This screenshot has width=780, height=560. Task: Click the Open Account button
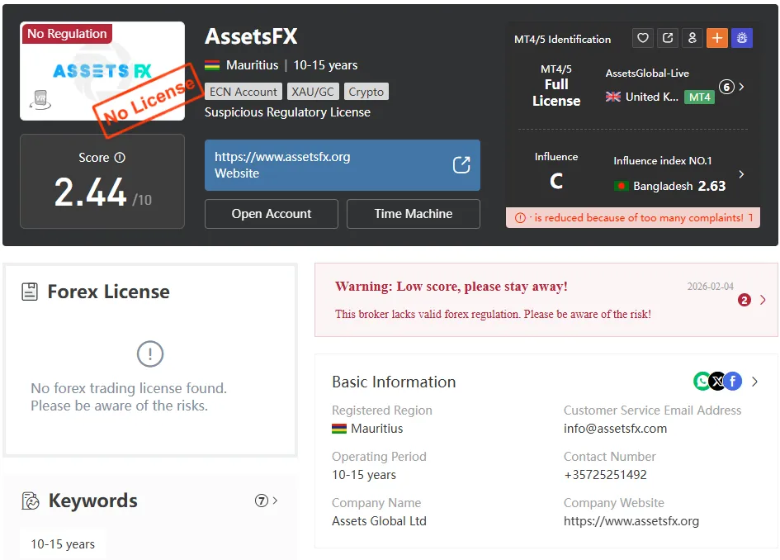pos(271,214)
